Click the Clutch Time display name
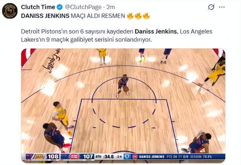Screen dimensions: 241x165 point(38,7)
